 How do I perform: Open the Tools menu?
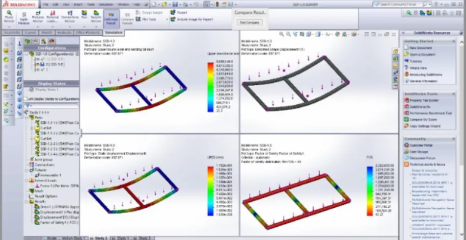pos(91,4)
